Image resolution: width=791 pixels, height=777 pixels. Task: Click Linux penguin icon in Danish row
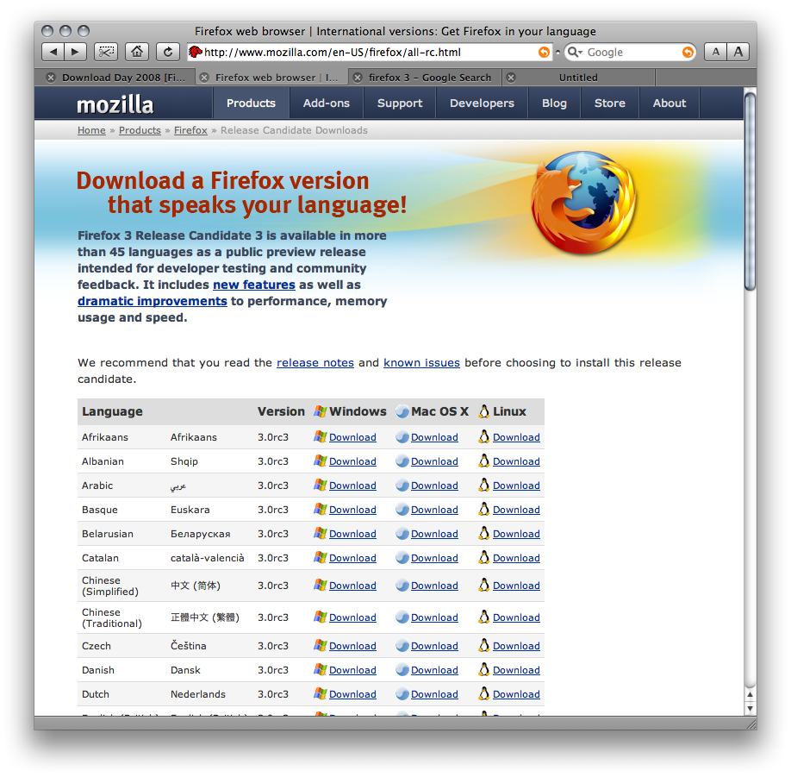point(483,669)
